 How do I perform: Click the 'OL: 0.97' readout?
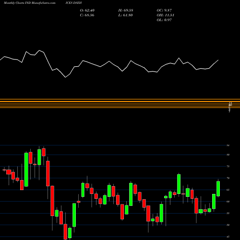(164, 20)
